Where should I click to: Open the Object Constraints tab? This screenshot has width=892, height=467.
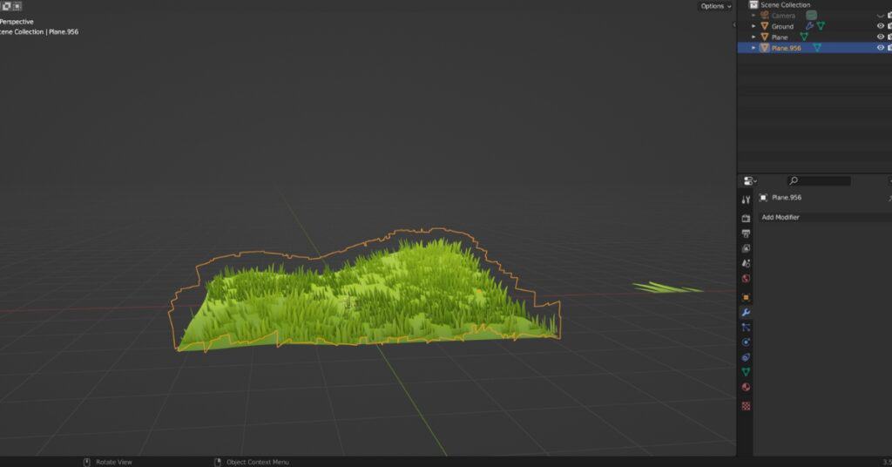tap(746, 357)
